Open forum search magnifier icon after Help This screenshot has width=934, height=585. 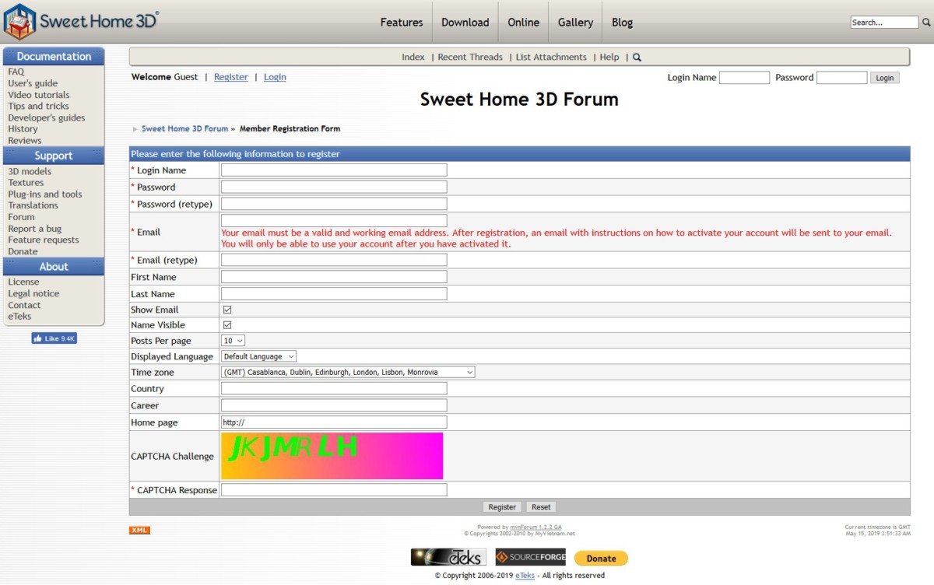[637, 58]
